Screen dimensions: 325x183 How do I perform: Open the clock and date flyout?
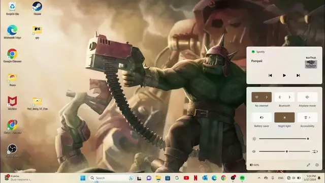(x=310, y=178)
